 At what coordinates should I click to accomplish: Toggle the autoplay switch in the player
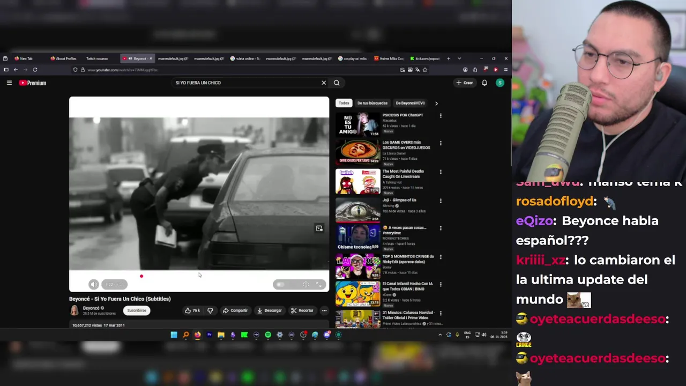280,284
